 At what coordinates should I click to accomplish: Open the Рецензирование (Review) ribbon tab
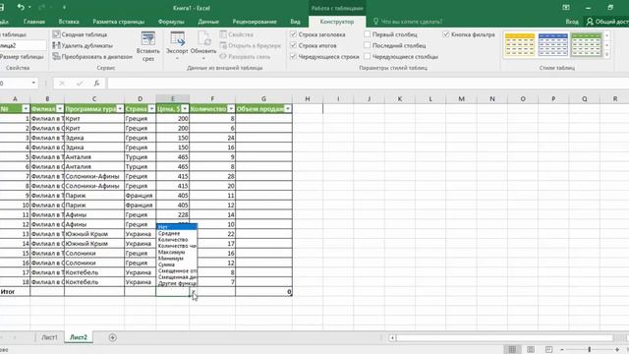(255, 22)
